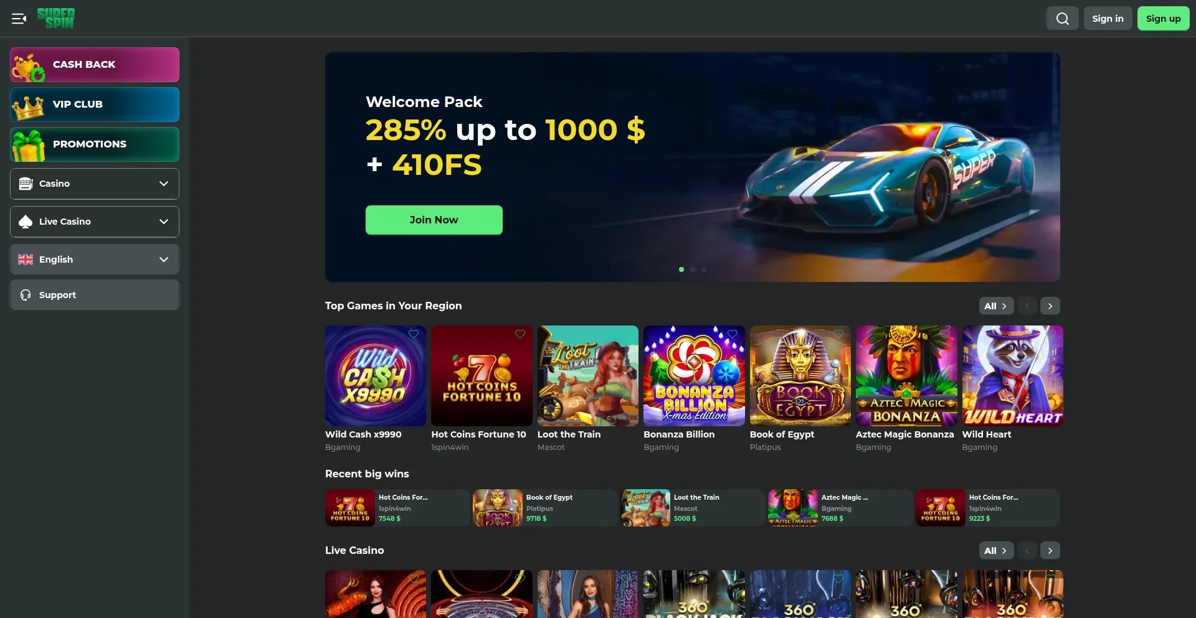Click the Super Spin logo
Screen dimensions: 1196x618
coord(55,18)
